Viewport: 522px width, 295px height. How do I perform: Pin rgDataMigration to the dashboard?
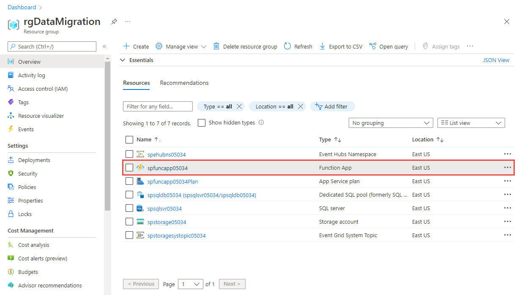tap(114, 22)
